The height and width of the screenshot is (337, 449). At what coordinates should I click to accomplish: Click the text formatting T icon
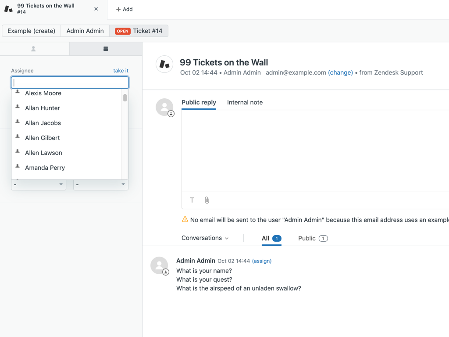[x=192, y=200]
